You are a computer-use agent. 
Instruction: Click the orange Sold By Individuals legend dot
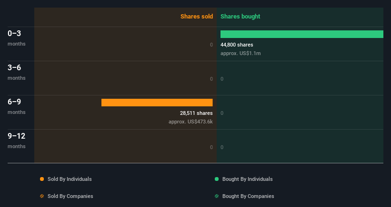(x=42, y=179)
